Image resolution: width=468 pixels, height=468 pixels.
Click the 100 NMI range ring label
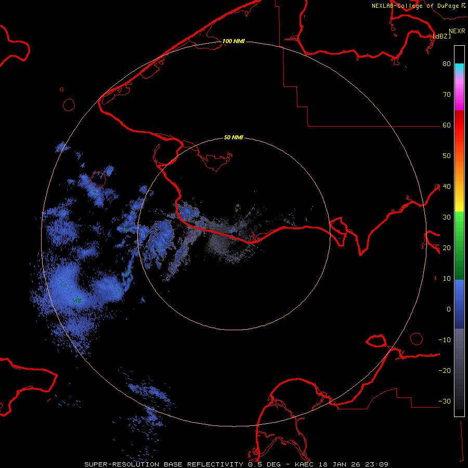[x=233, y=41]
